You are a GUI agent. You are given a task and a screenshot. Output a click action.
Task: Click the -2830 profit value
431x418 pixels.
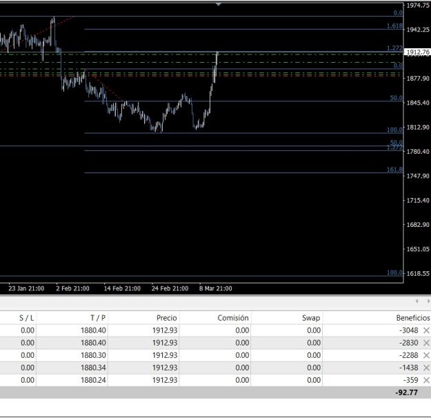[x=409, y=343]
